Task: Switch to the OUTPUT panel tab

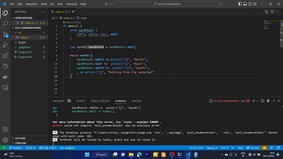Action: coord(81,101)
